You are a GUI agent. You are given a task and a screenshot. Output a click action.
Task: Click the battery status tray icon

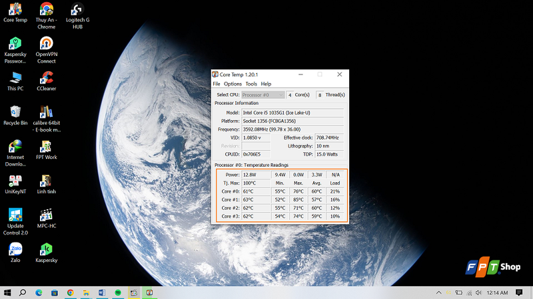point(459,292)
